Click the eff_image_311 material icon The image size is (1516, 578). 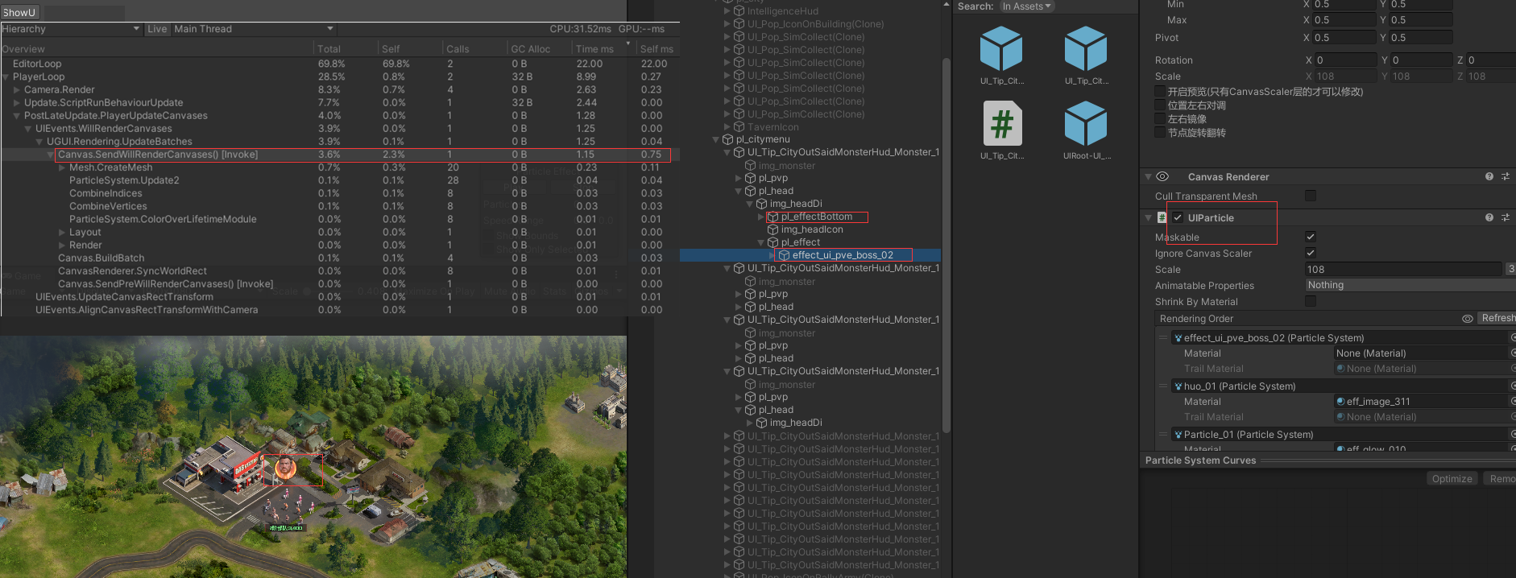[1340, 402]
